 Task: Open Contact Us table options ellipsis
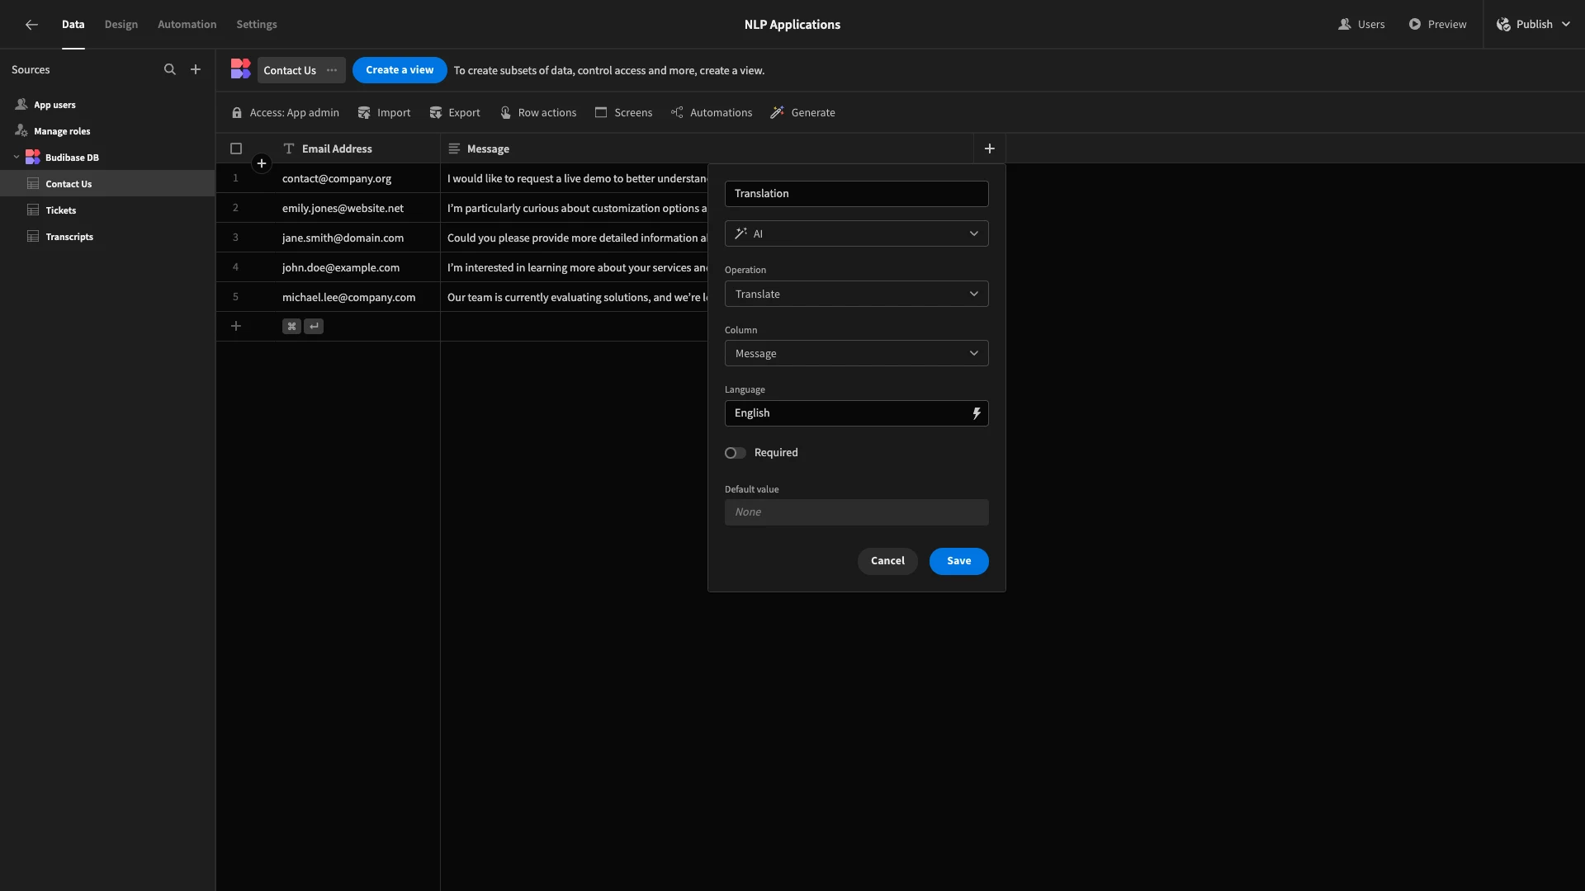click(332, 70)
